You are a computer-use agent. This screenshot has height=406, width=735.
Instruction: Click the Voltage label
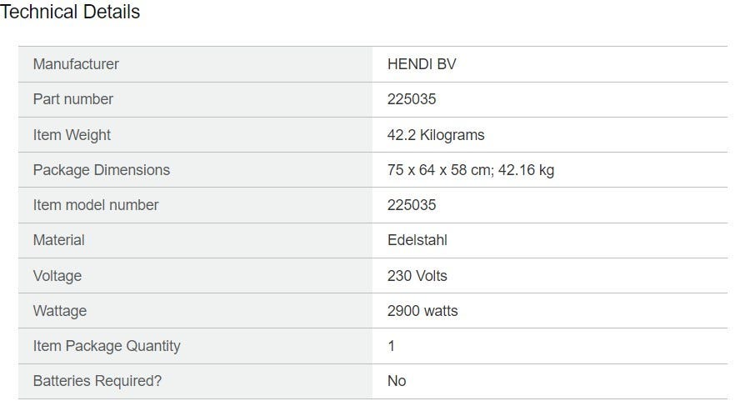[57, 276]
